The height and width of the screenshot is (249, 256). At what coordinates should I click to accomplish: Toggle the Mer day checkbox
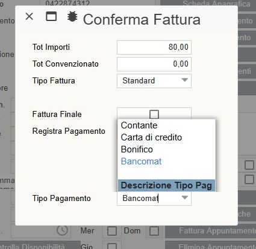pyautogui.click(x=112, y=231)
